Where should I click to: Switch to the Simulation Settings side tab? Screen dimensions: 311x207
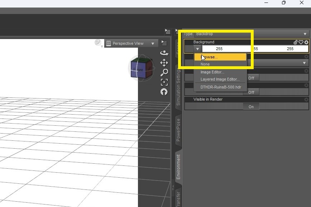tap(178, 86)
